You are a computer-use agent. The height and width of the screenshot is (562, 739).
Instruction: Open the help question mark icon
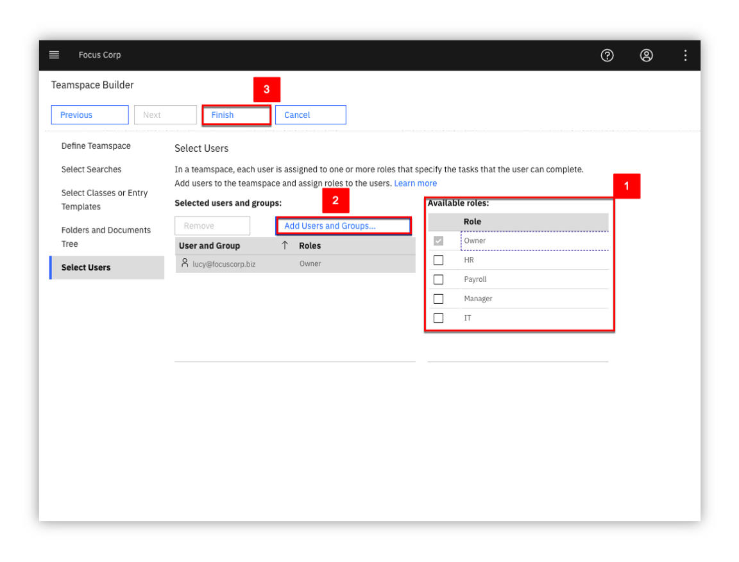coord(607,56)
